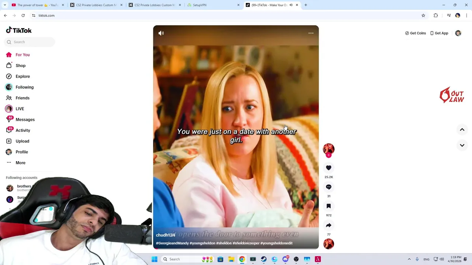Open the site information icon beside tiktok.com
Image resolution: width=472 pixels, height=265 pixels.
34,15
